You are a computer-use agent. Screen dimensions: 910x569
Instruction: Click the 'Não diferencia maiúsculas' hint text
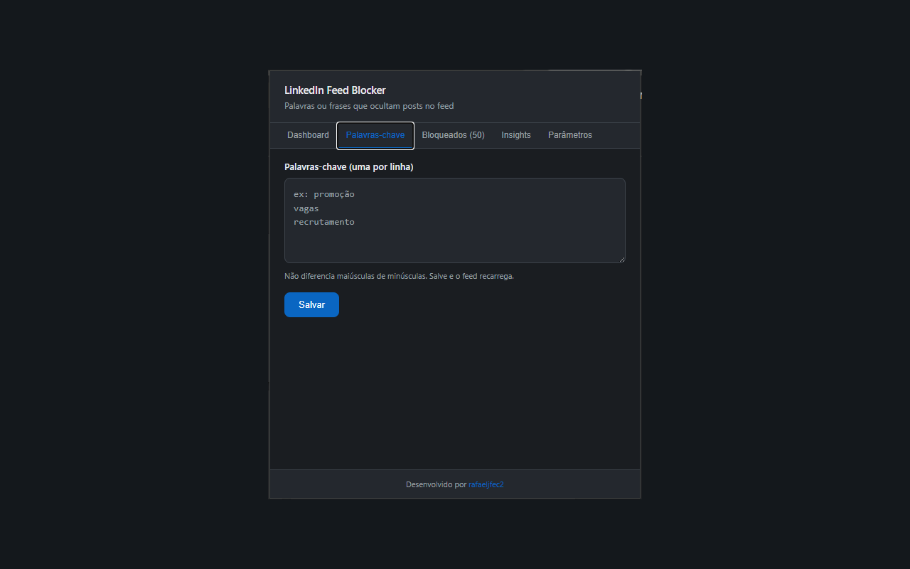coord(399,276)
